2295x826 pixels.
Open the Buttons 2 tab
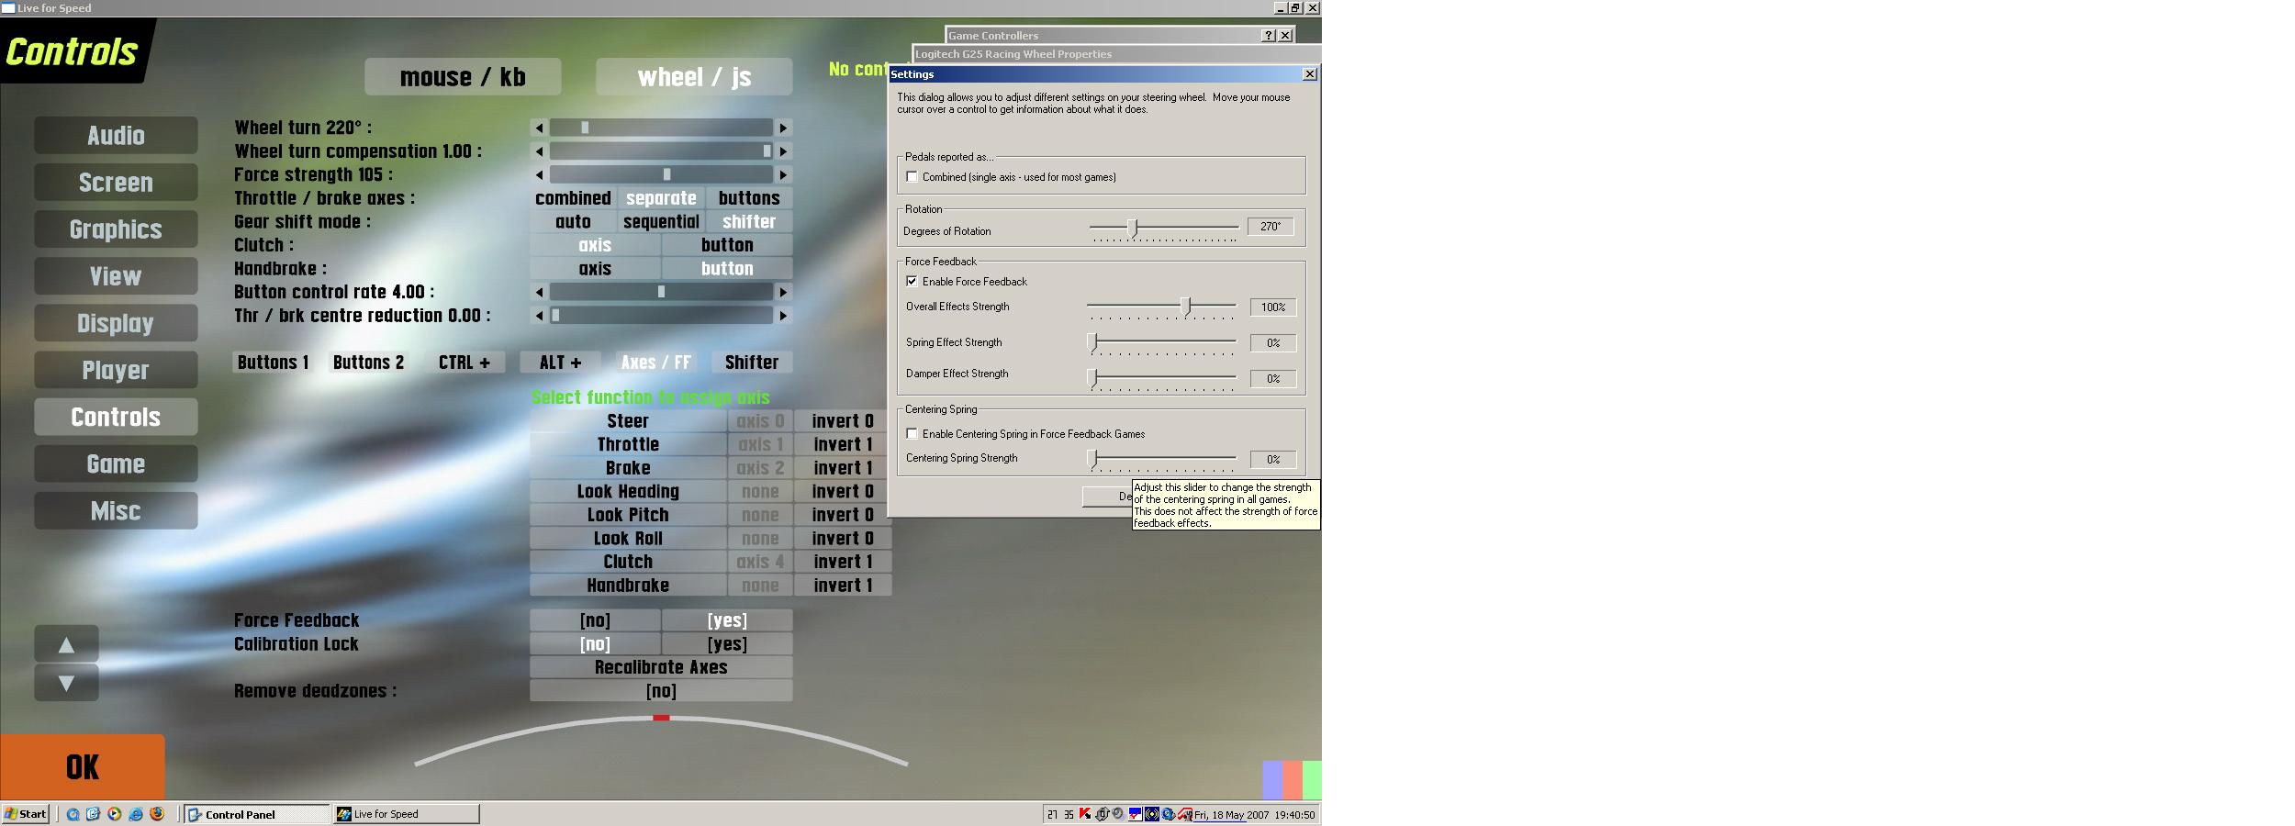(x=368, y=363)
